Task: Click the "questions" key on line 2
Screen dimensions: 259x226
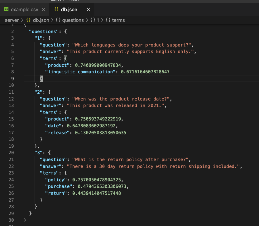Action: coord(44,32)
